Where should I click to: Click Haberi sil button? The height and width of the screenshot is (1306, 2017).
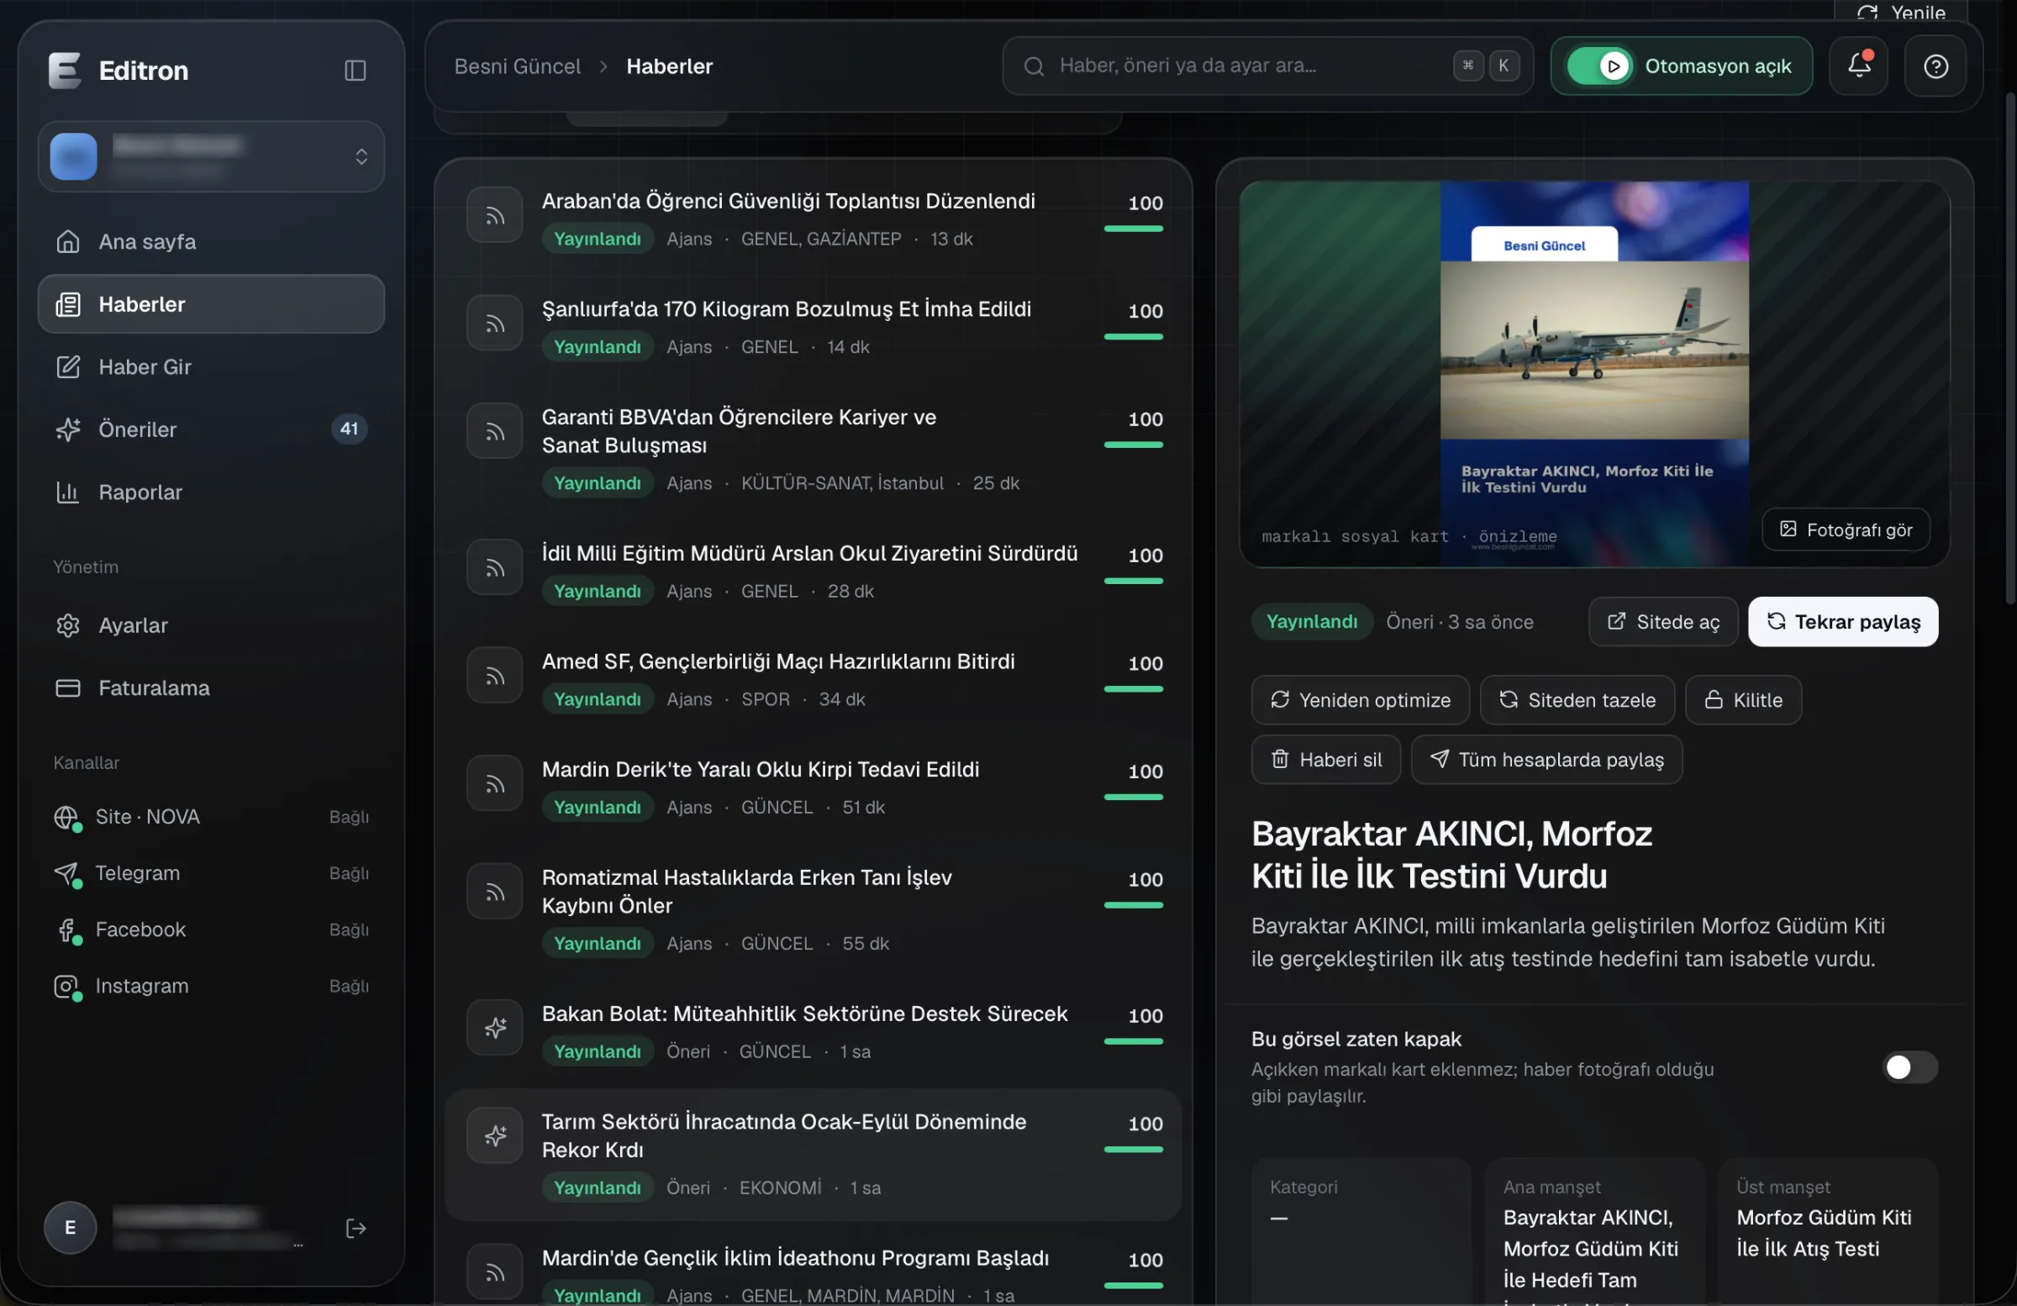1325,760
